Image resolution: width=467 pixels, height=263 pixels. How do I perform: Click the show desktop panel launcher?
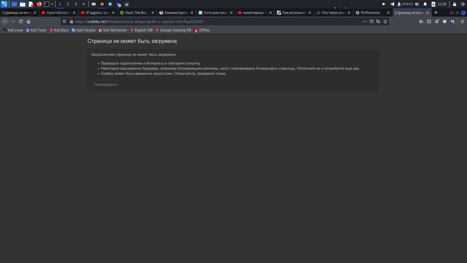tap(14, 4)
